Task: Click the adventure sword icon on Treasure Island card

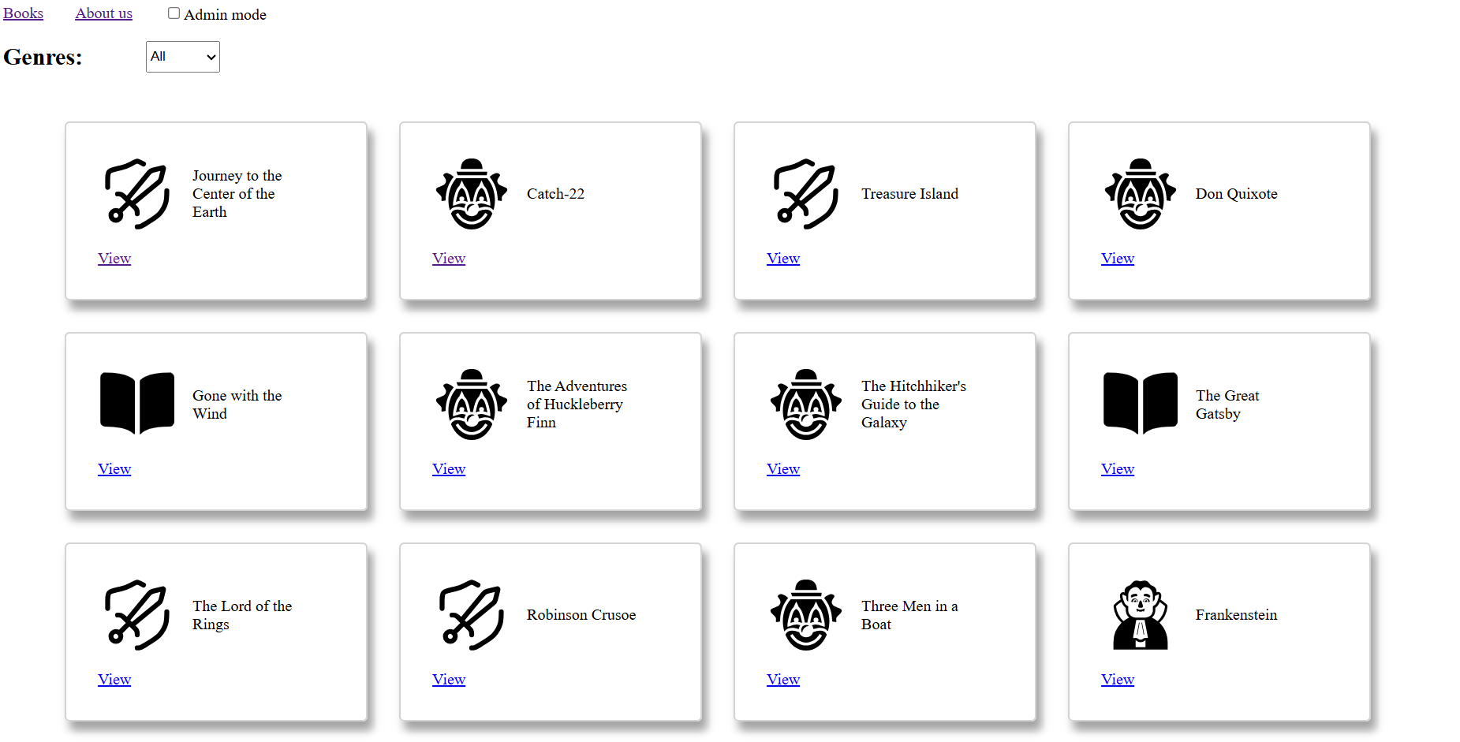Action: point(806,194)
